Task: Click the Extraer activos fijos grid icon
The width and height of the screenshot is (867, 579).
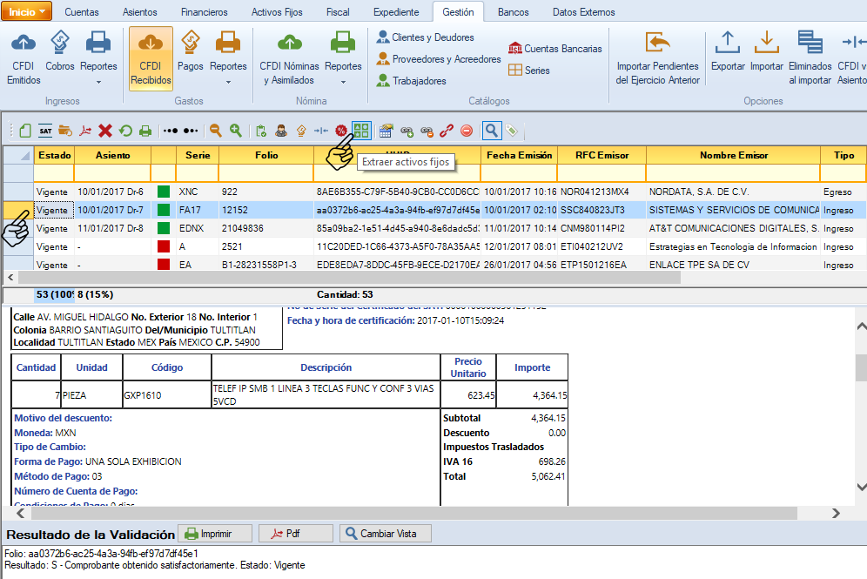Action: 361,131
